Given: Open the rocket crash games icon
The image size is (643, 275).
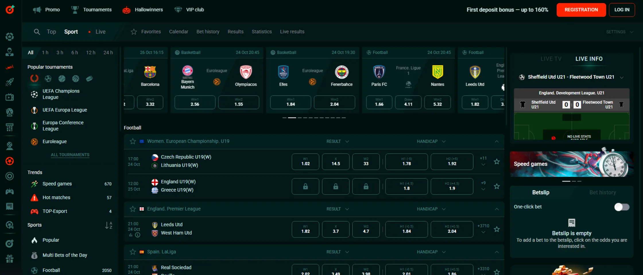Looking at the screenshot, I should click(x=10, y=82).
